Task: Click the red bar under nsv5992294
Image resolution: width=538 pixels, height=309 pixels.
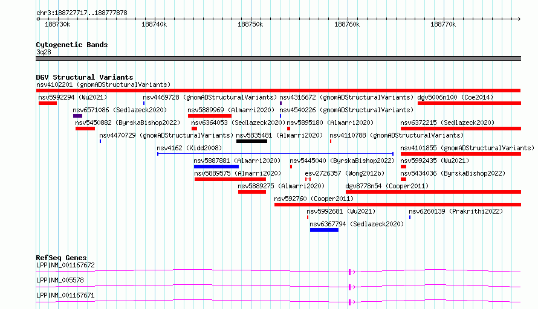Action: click(x=48, y=103)
